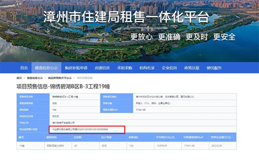Screen dimensions: 259x163
Task: Click the 开发公司 company name value
Action: coord(63,123)
